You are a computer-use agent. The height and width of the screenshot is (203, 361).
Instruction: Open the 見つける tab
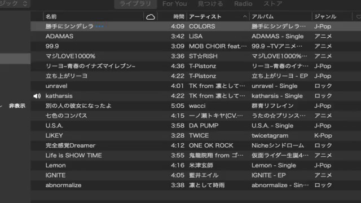click(x=210, y=4)
